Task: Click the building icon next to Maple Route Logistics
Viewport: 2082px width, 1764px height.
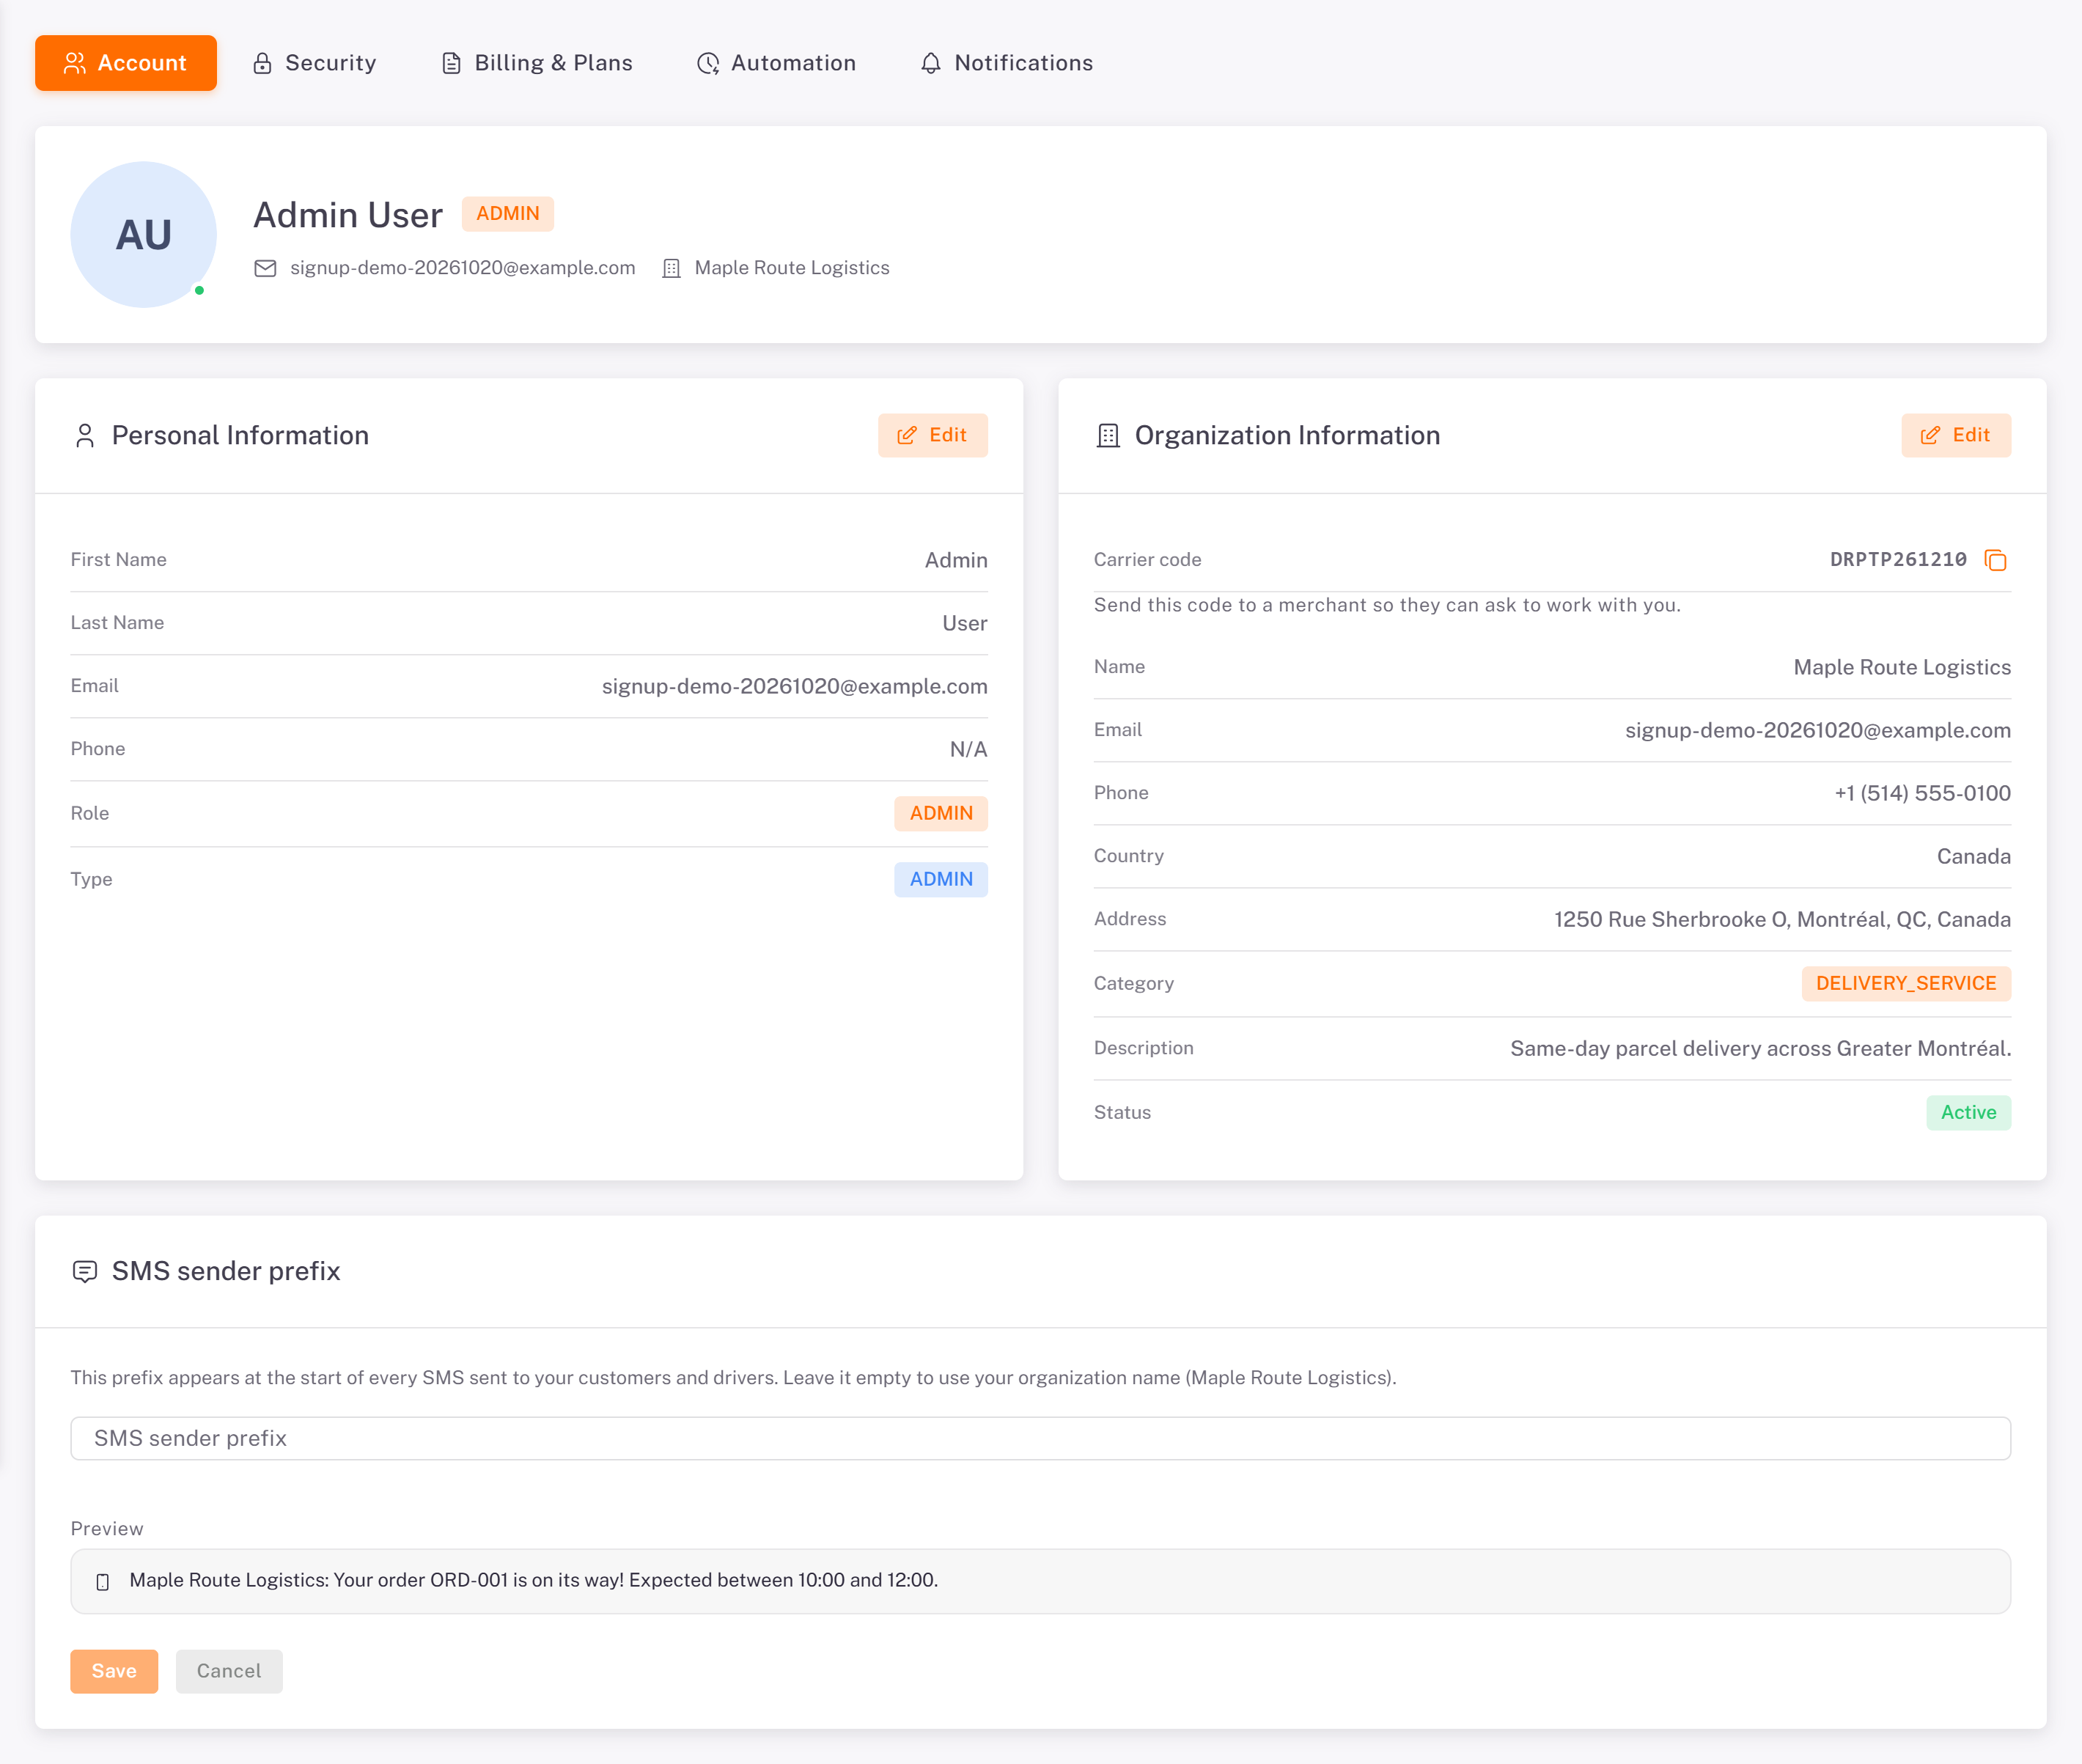Action: 672,268
